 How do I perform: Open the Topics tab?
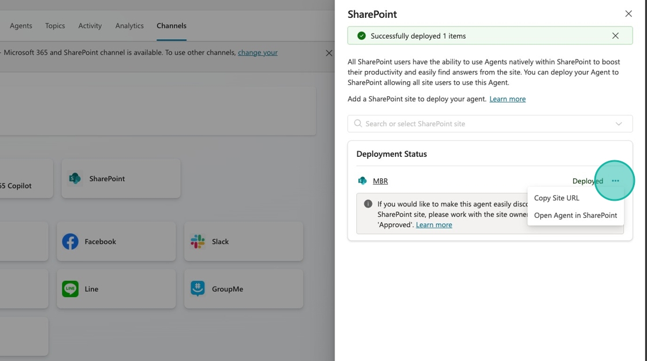(x=55, y=26)
